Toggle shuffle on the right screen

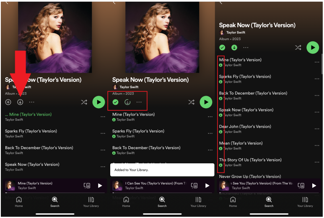tap(298, 48)
